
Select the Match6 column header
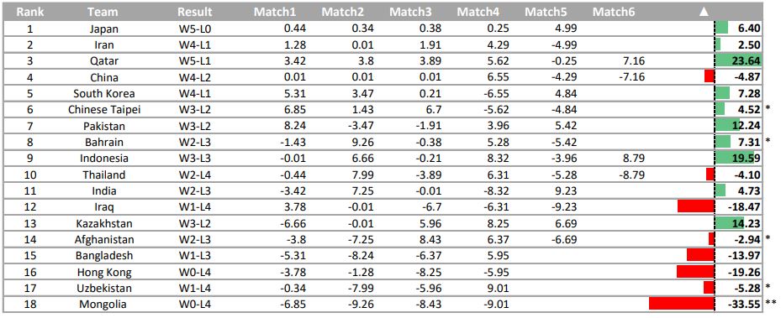(614, 12)
